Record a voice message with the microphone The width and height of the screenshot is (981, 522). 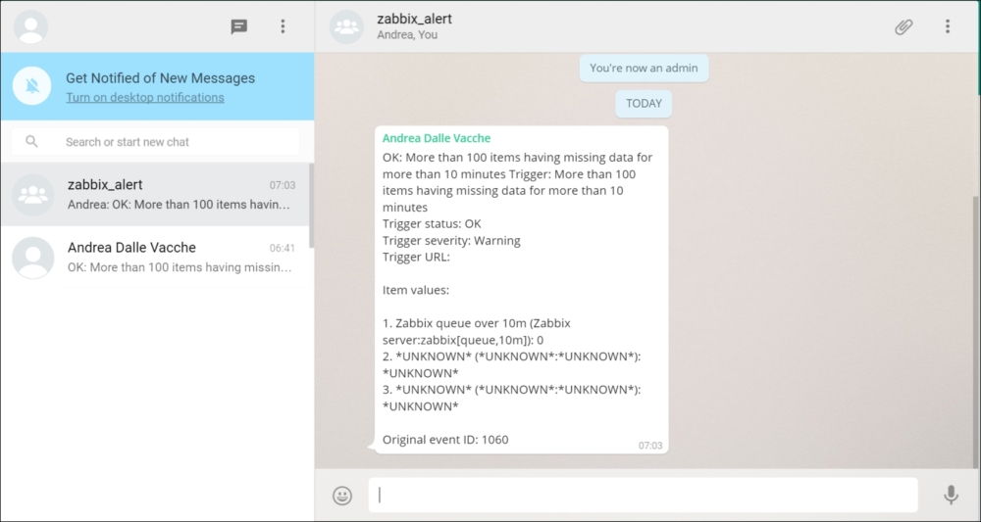click(x=951, y=496)
